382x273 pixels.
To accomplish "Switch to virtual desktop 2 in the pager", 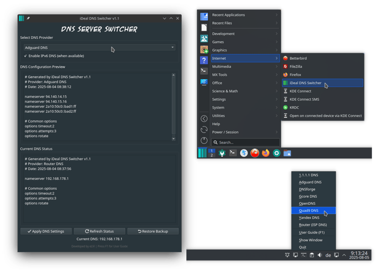I will (211, 155).
